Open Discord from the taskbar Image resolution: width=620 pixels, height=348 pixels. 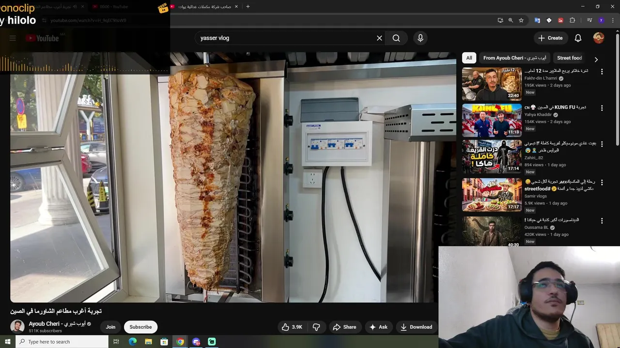(196, 342)
